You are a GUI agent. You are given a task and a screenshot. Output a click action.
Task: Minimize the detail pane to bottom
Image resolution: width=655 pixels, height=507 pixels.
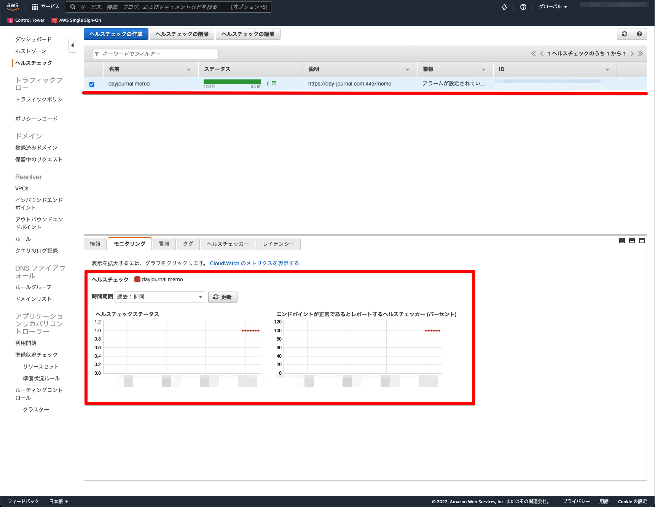point(622,241)
